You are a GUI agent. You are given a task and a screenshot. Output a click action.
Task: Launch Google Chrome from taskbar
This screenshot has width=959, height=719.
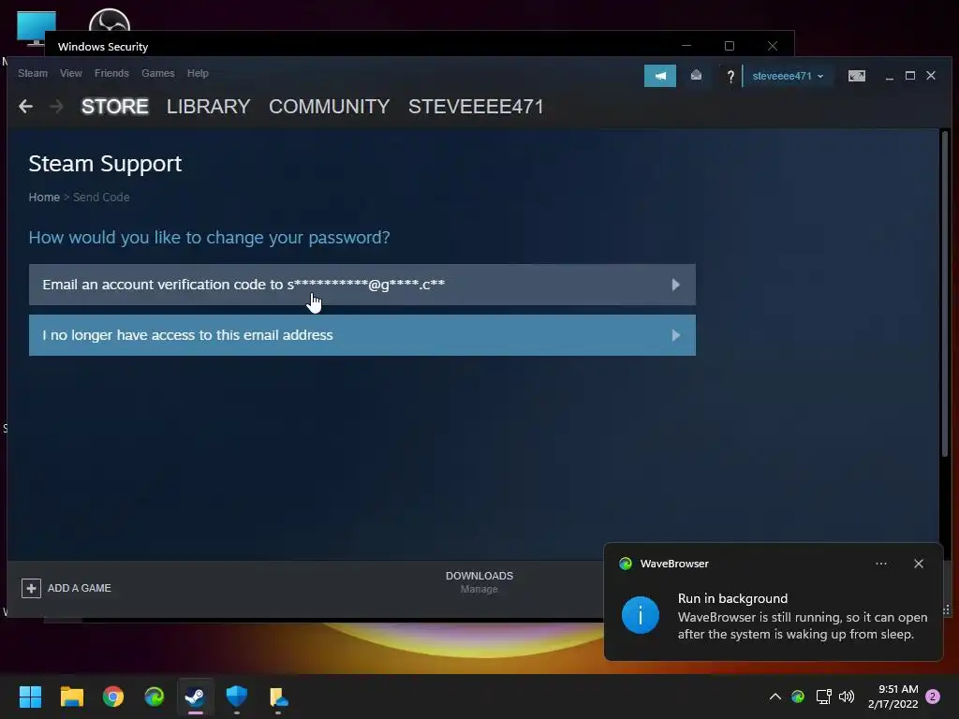tap(113, 697)
